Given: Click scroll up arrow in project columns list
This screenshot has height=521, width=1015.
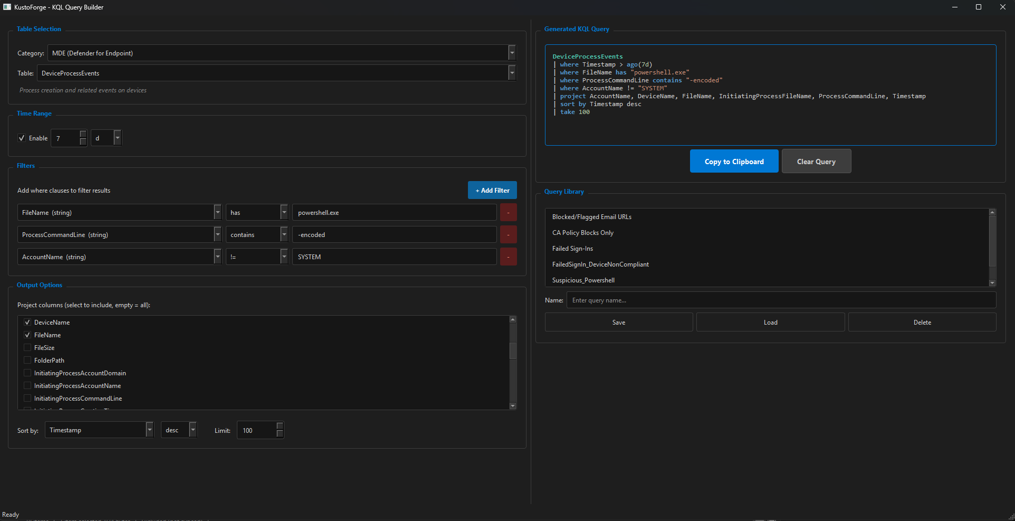Looking at the screenshot, I should pyautogui.click(x=513, y=319).
